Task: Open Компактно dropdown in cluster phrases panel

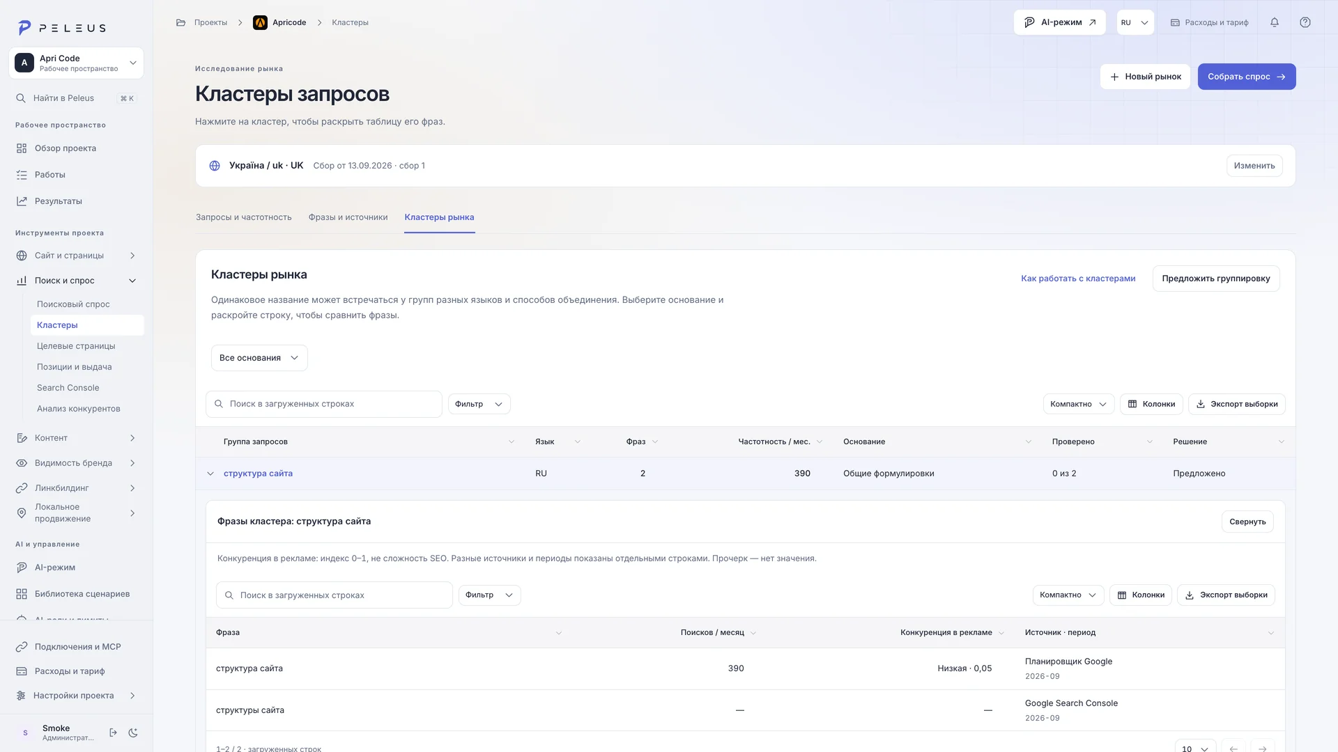Action: (1068, 595)
